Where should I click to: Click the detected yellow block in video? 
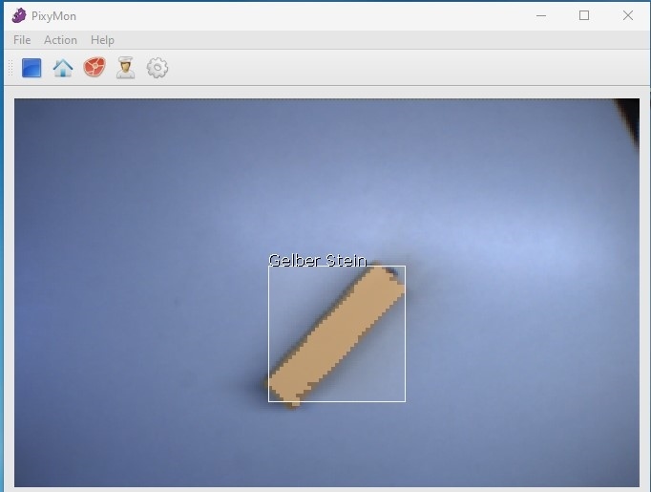click(x=335, y=334)
